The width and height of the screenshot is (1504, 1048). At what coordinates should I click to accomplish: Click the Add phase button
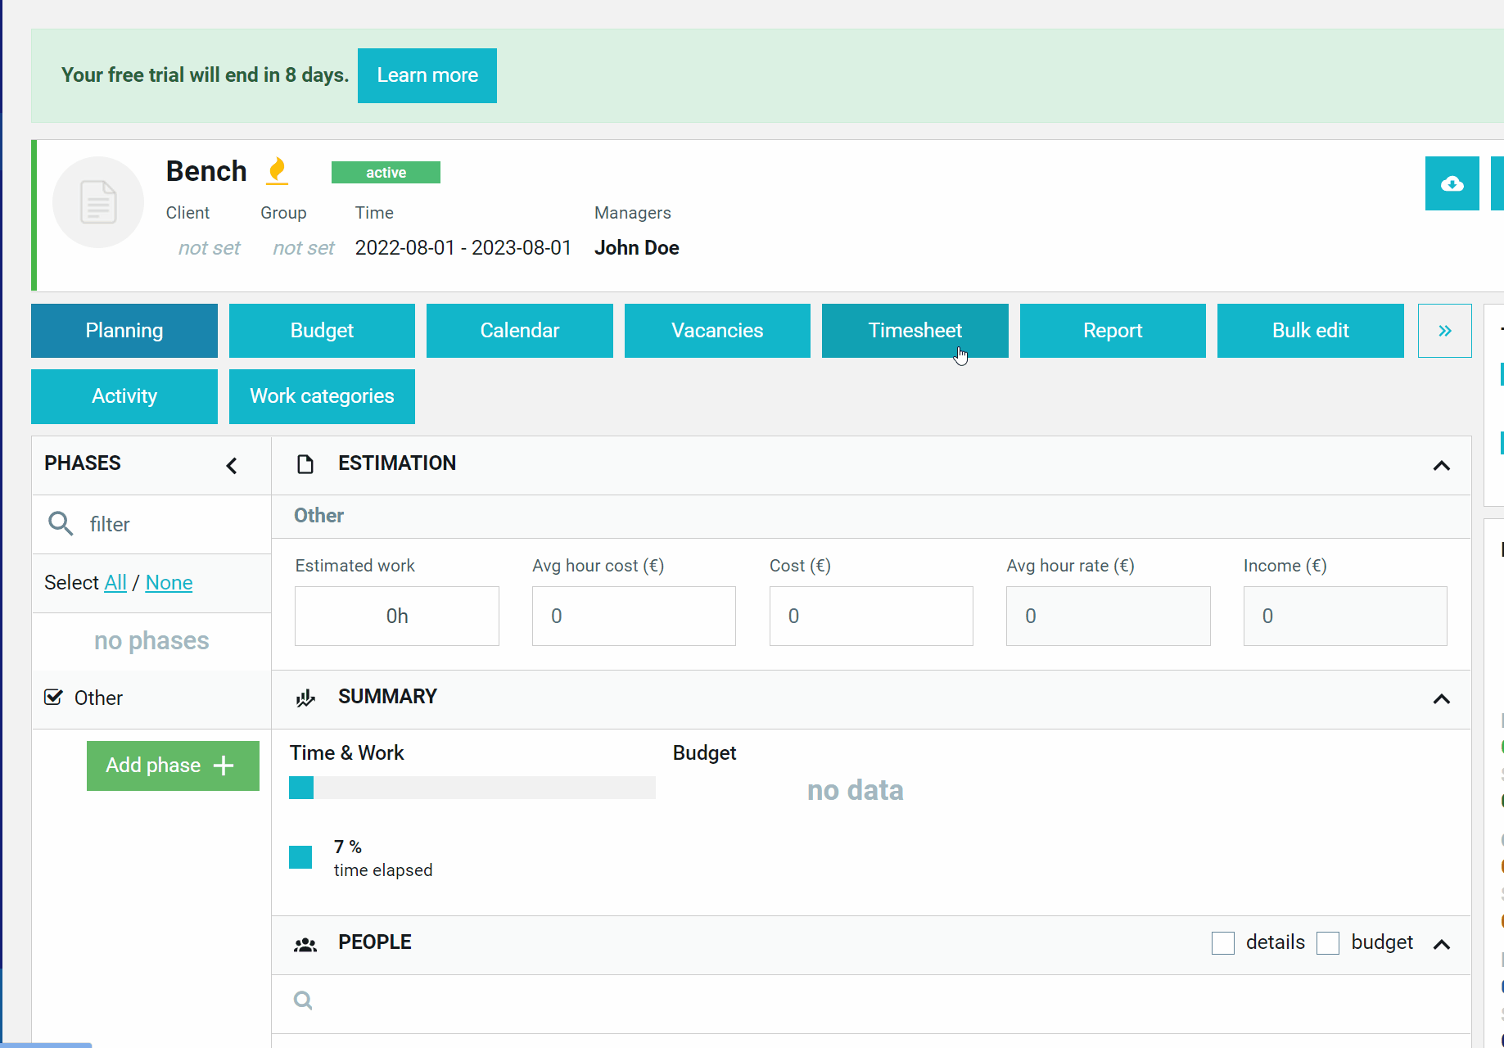[x=173, y=766]
